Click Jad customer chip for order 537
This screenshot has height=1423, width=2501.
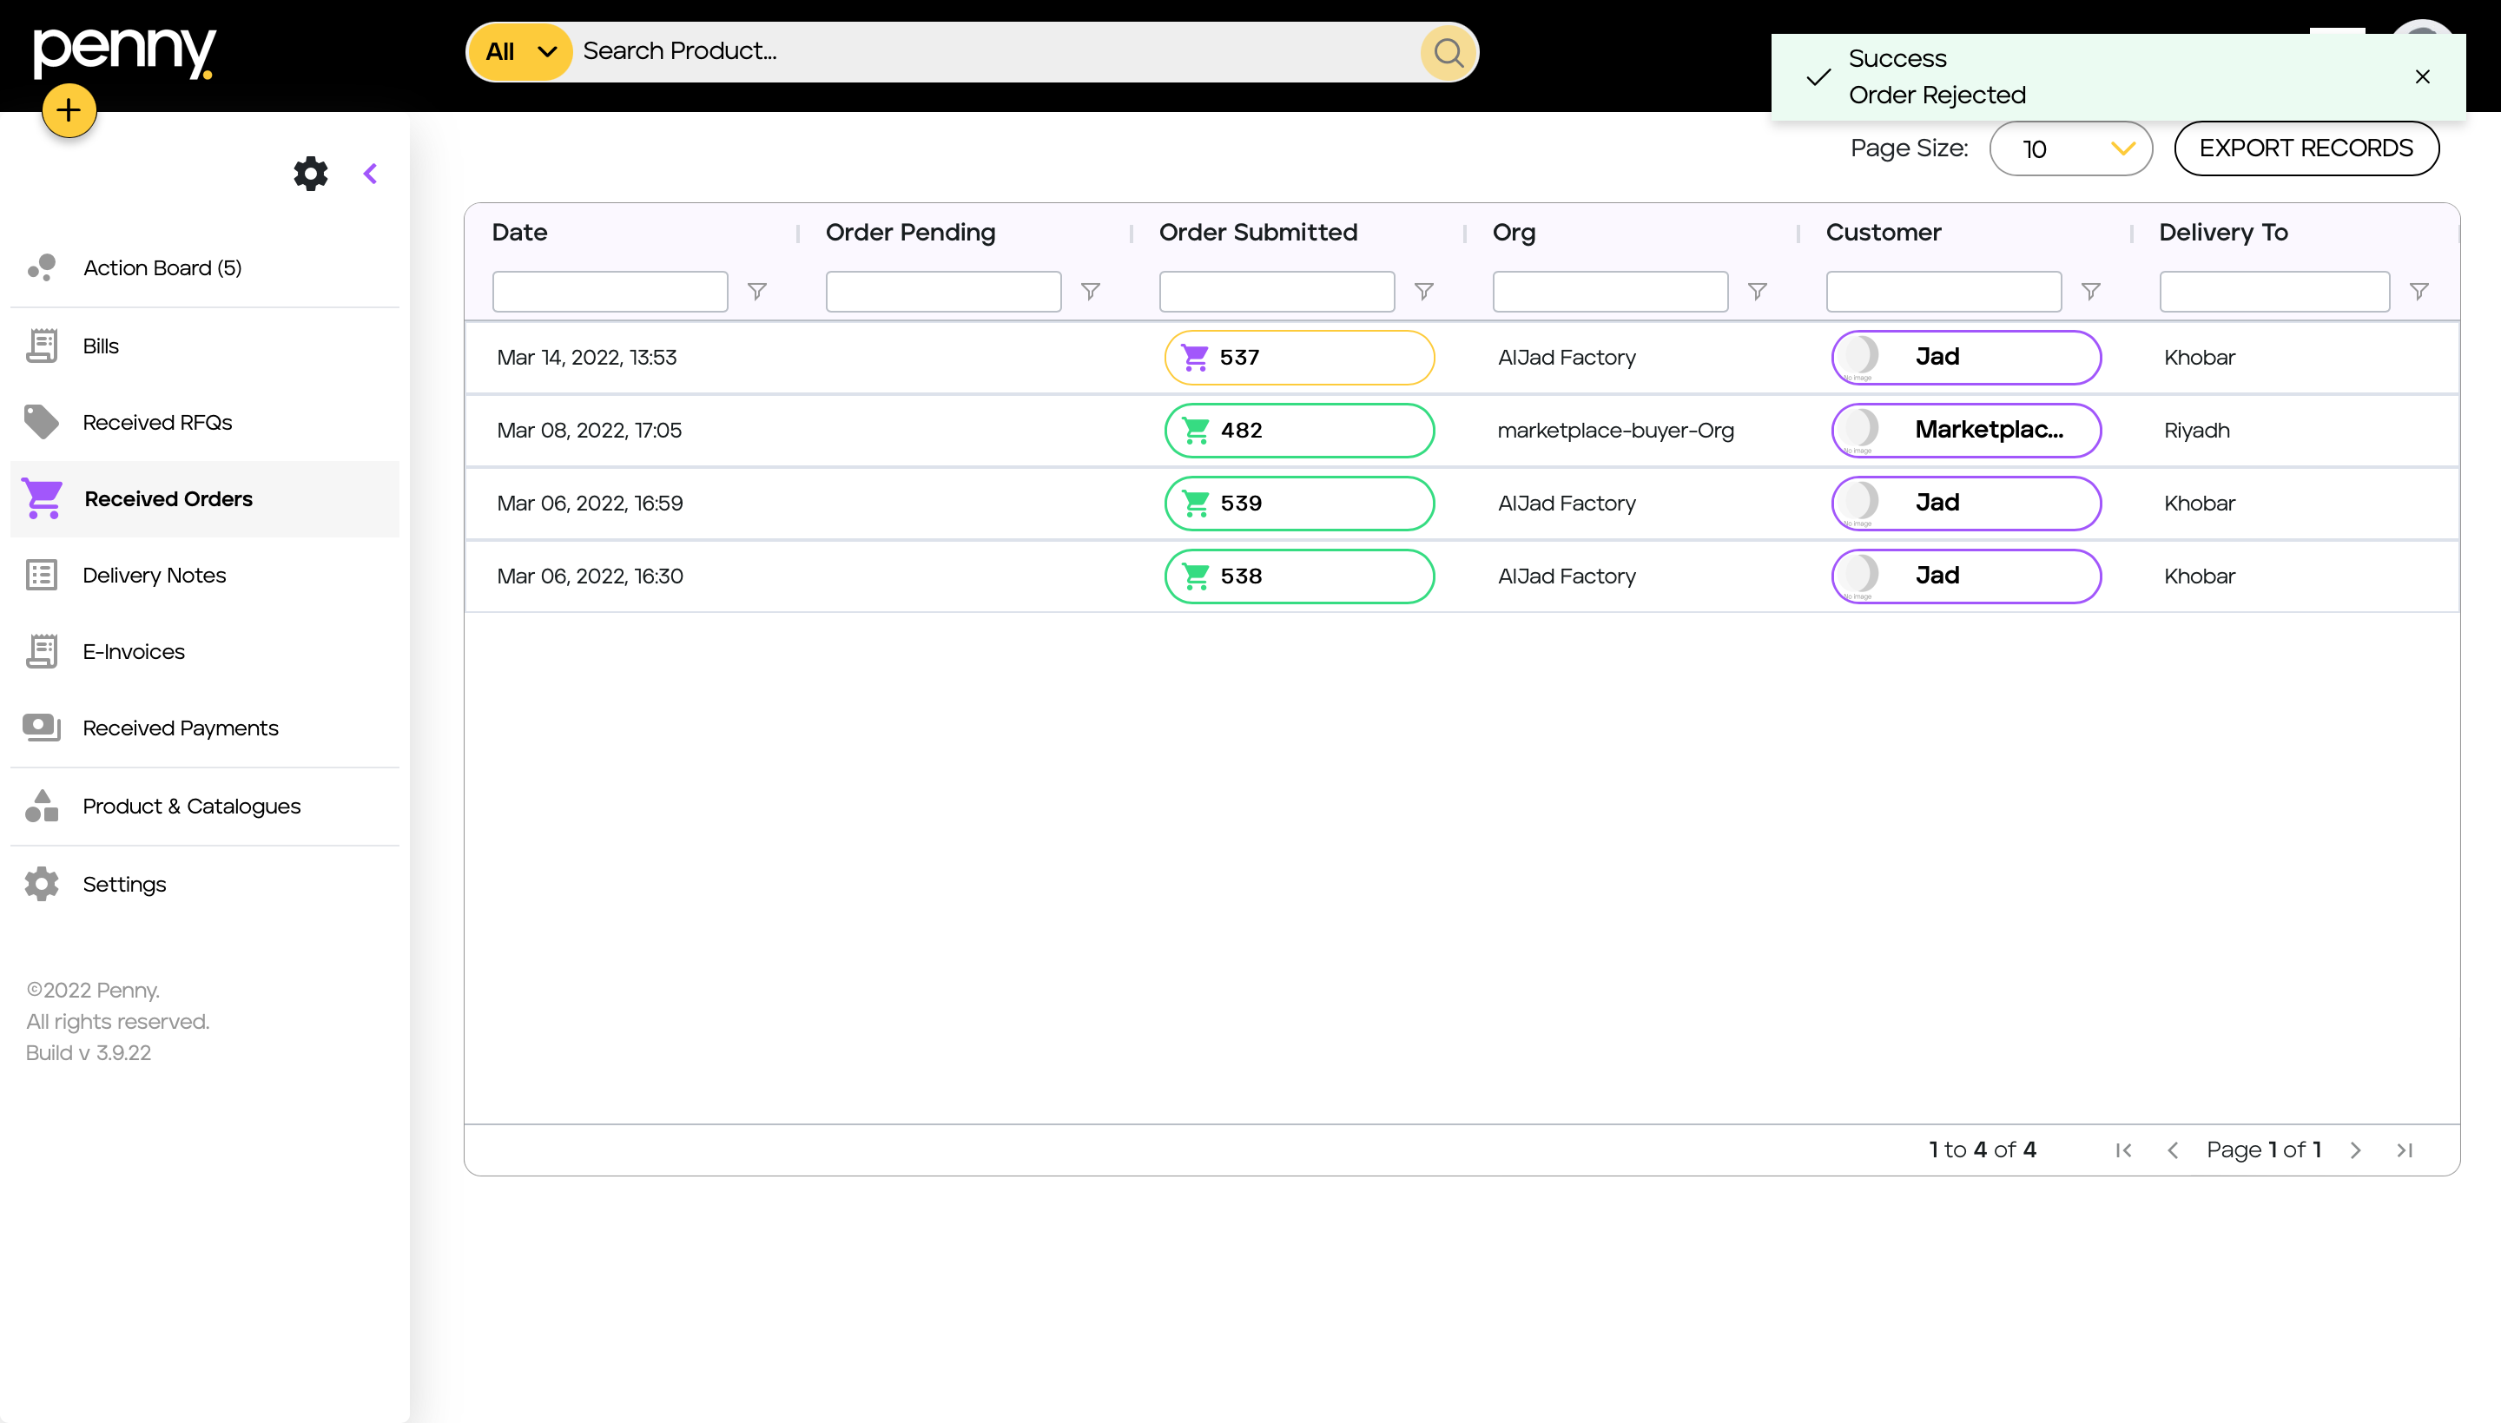[1965, 358]
